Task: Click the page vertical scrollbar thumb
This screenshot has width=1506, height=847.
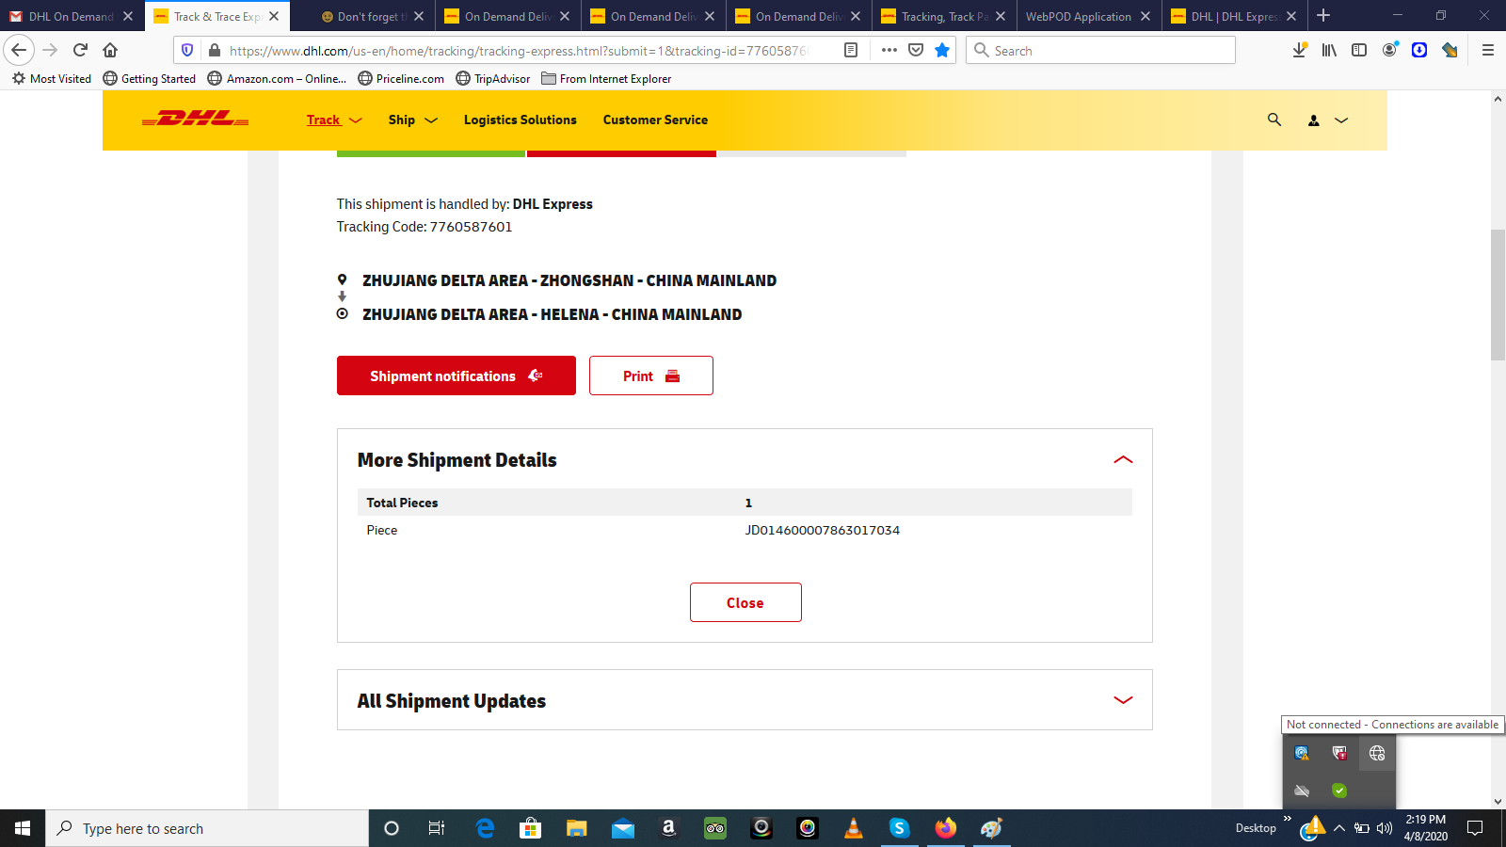Action: (x=1498, y=295)
